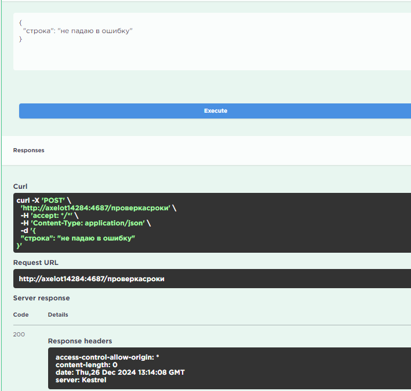Click the 200 response status code

[19, 335]
